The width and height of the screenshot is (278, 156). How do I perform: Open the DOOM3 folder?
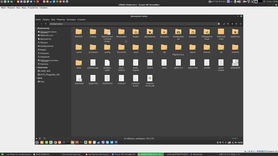(x=79, y=33)
